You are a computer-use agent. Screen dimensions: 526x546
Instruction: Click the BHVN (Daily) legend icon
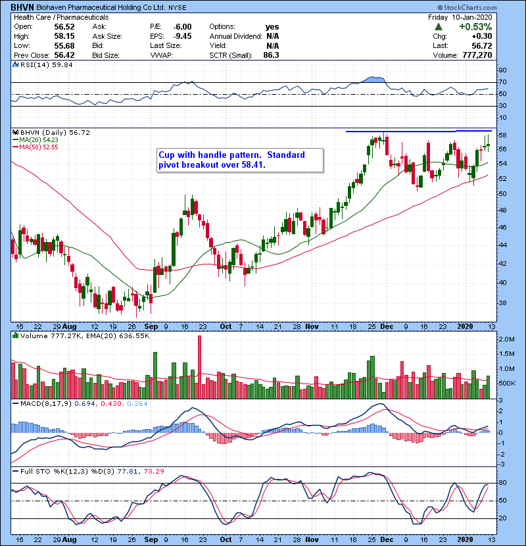click(x=14, y=132)
